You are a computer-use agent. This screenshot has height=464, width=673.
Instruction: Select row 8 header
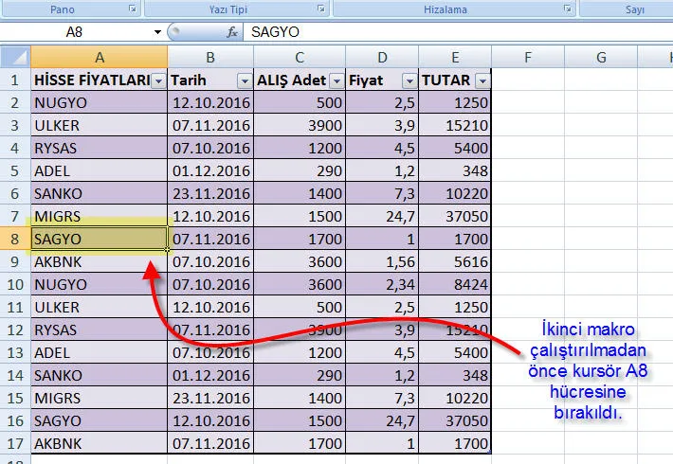(x=15, y=240)
